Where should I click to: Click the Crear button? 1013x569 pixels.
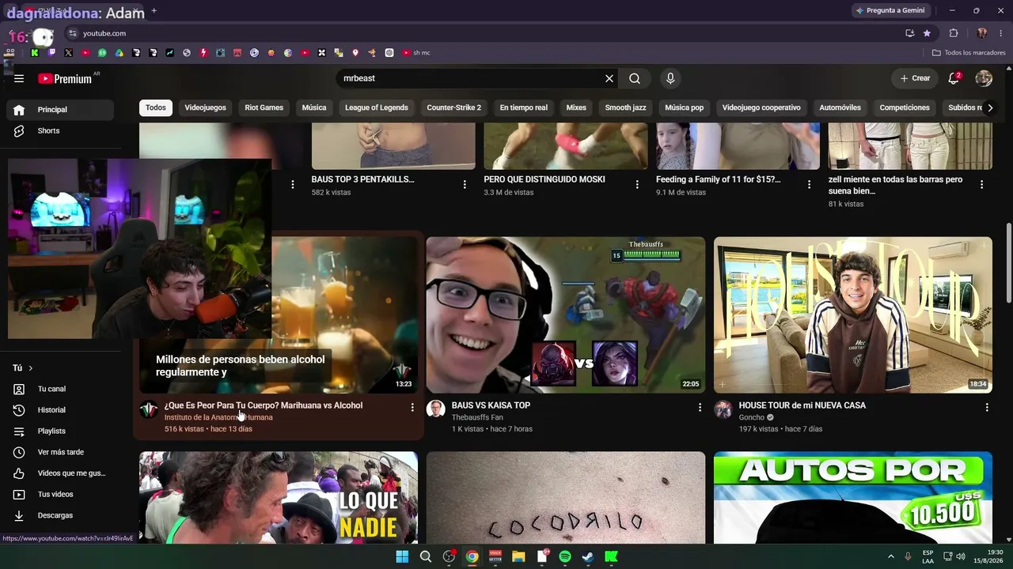click(x=915, y=78)
